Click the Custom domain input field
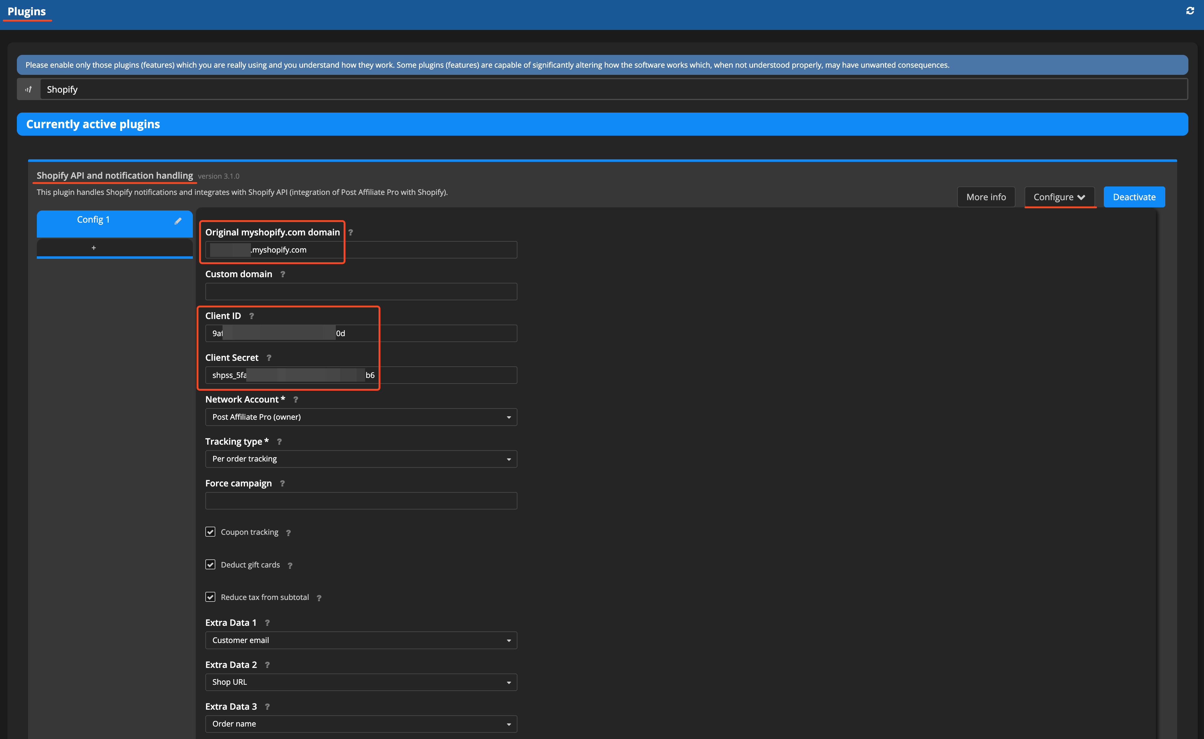Screen dimensions: 1204x739 tap(361, 292)
